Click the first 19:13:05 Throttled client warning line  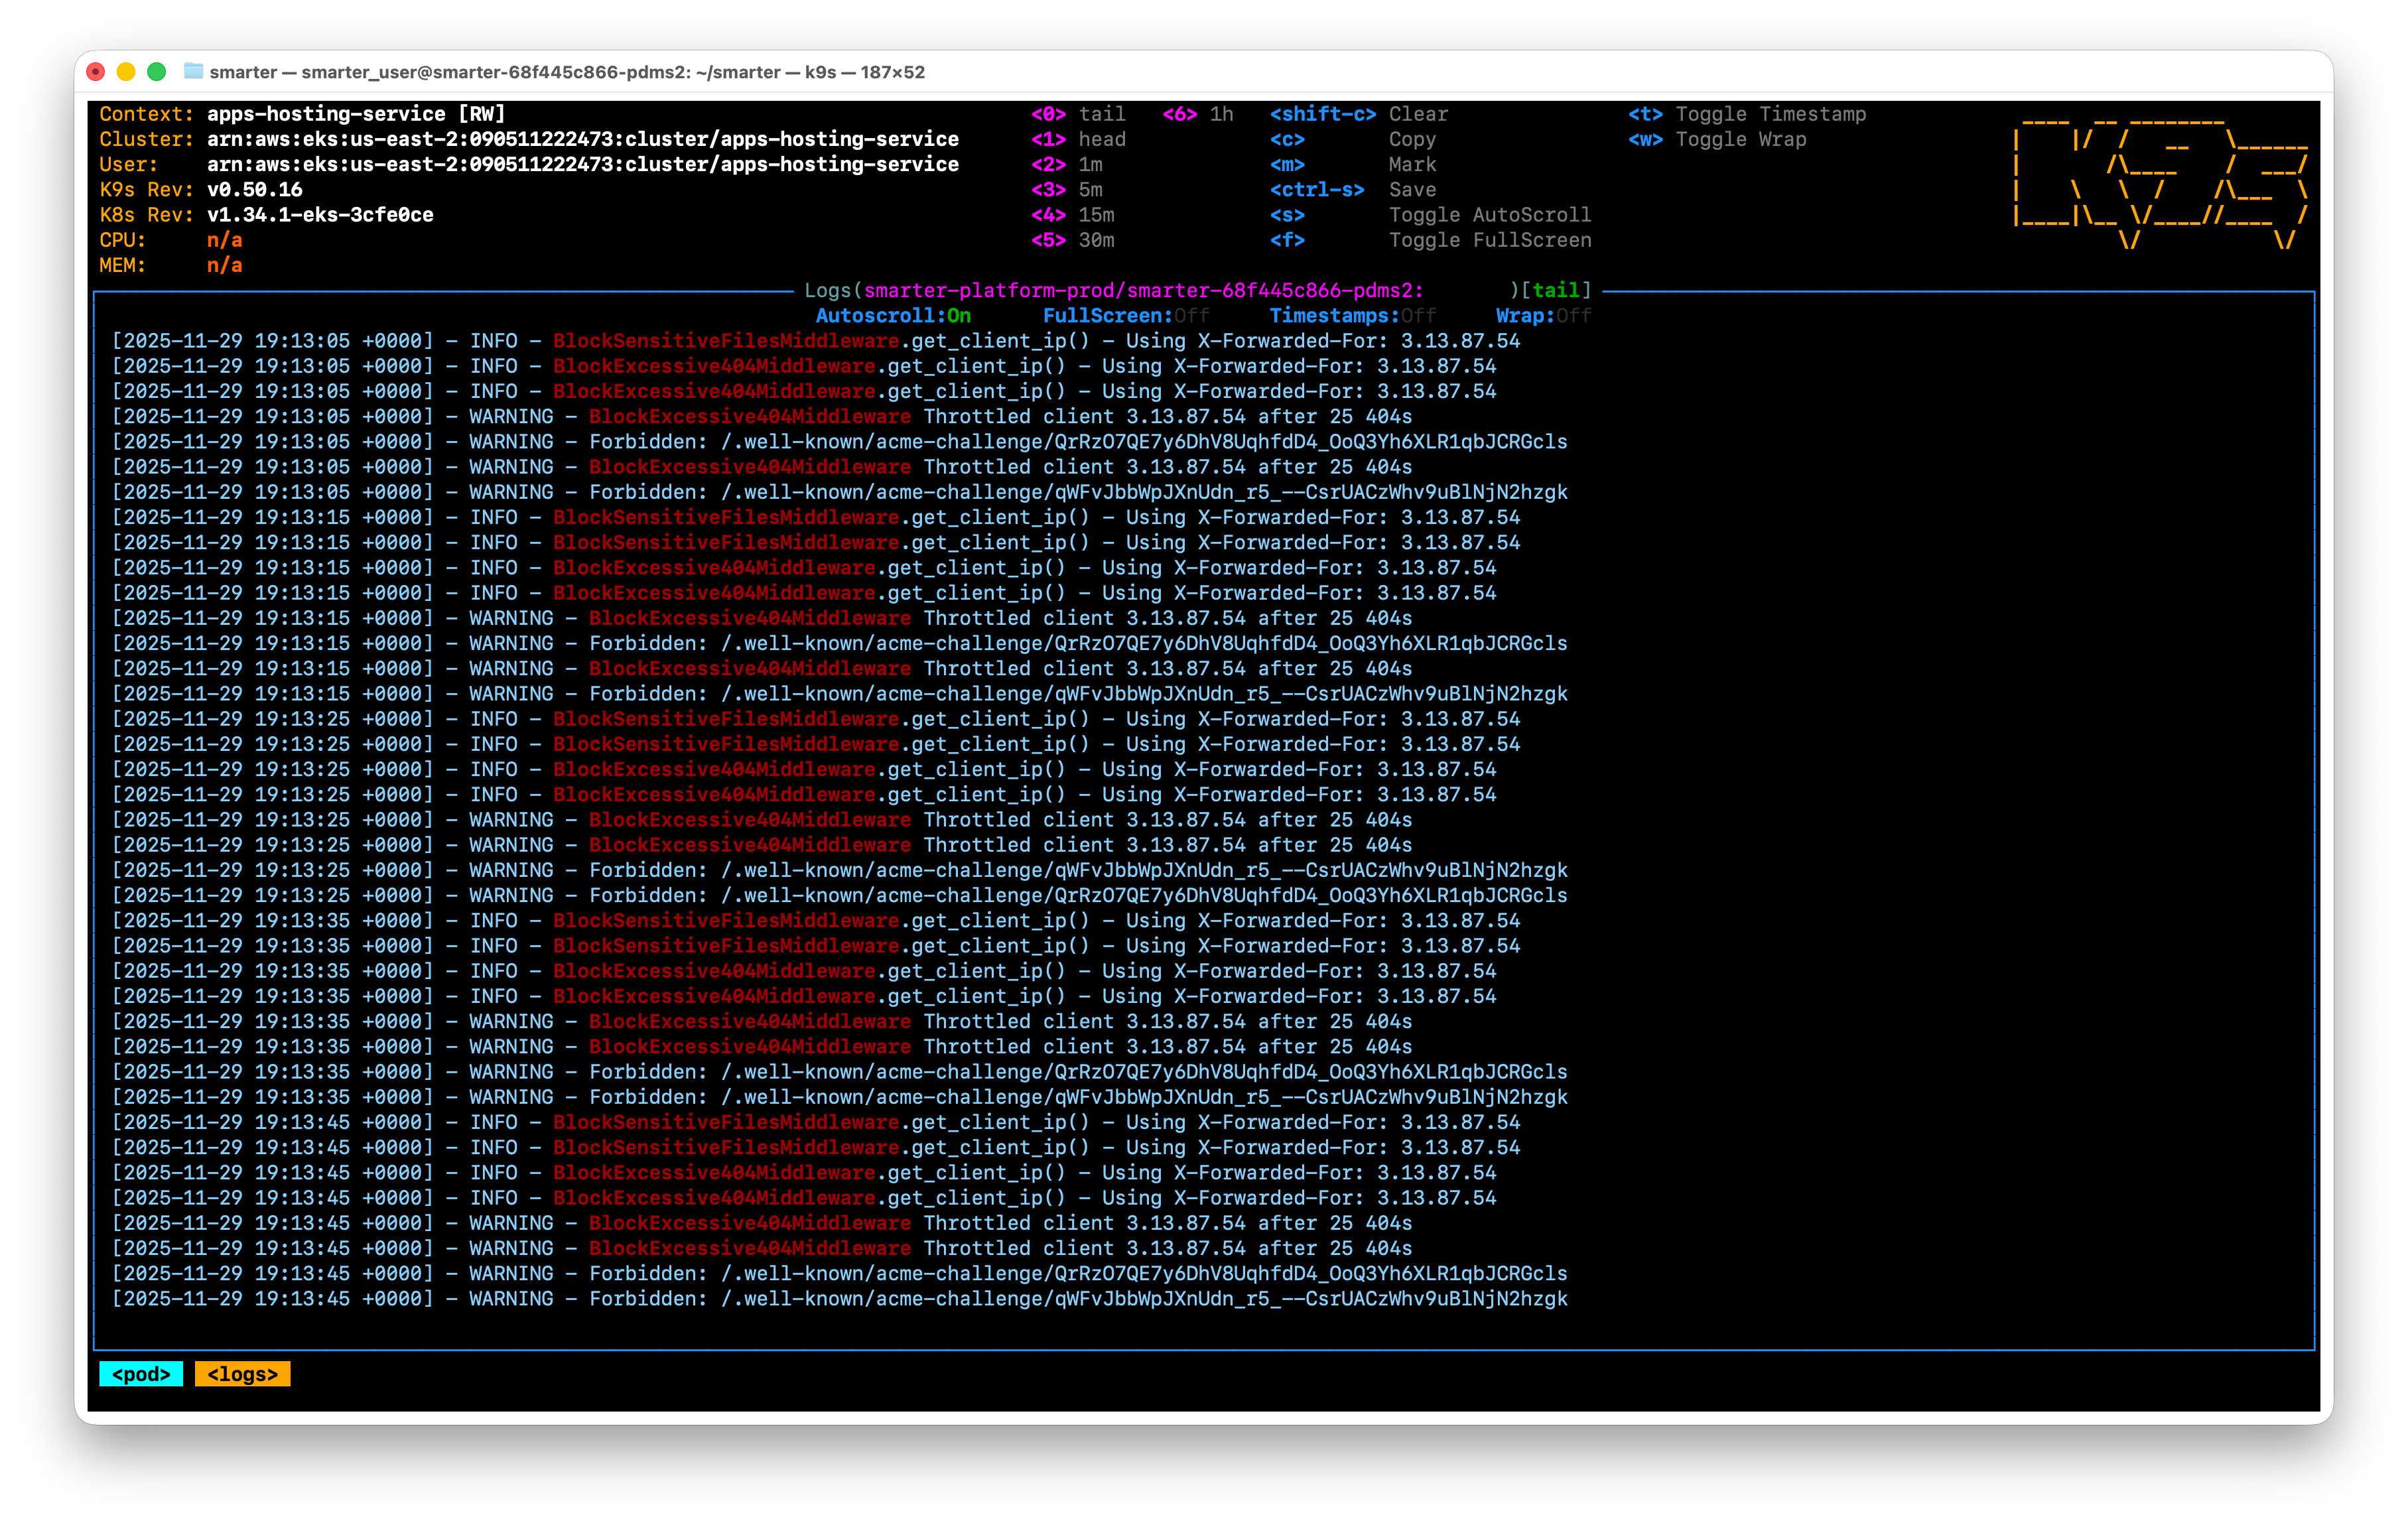pos(762,417)
